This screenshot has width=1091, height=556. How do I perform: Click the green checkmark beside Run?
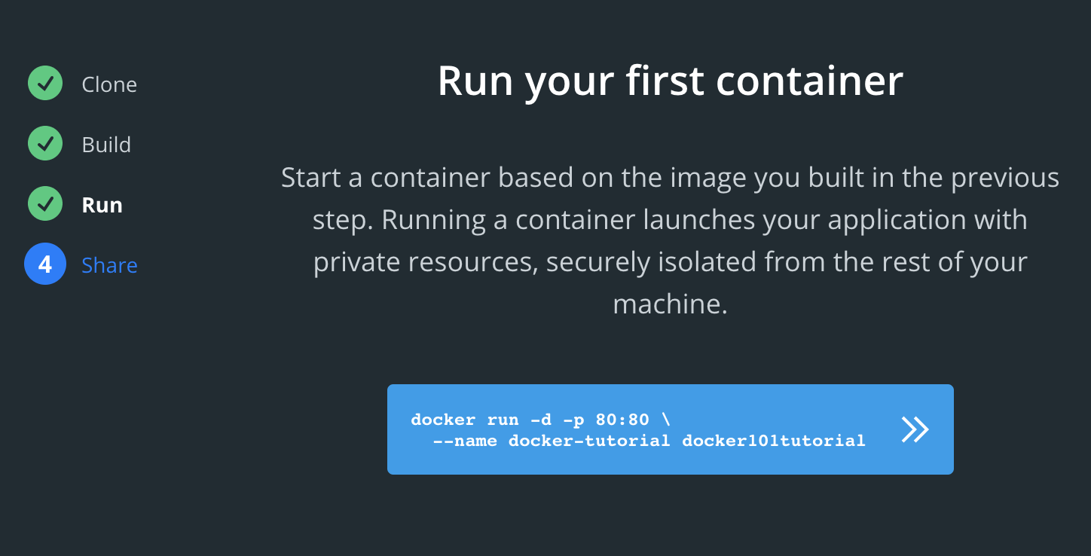click(x=45, y=204)
